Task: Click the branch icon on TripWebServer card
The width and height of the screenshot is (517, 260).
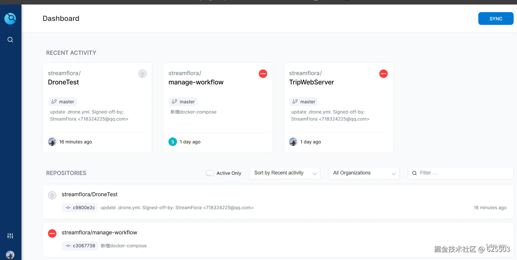Action: coord(295,102)
